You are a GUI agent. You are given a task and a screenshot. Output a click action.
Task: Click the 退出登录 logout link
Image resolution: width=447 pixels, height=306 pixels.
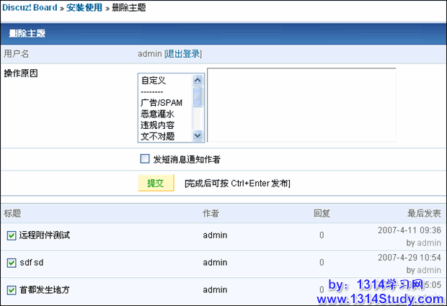pyautogui.click(x=183, y=54)
